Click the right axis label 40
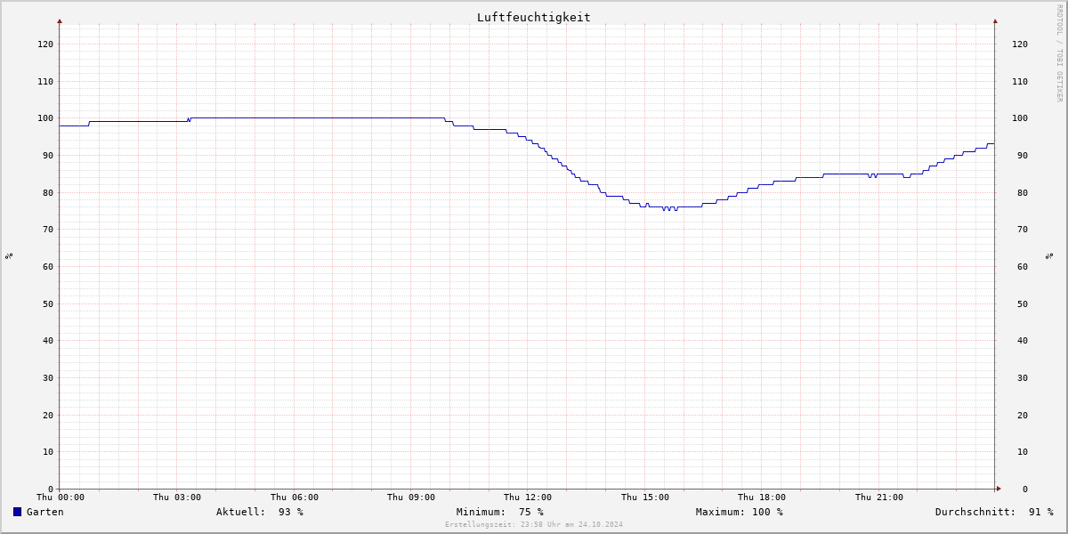 pyautogui.click(x=1023, y=340)
